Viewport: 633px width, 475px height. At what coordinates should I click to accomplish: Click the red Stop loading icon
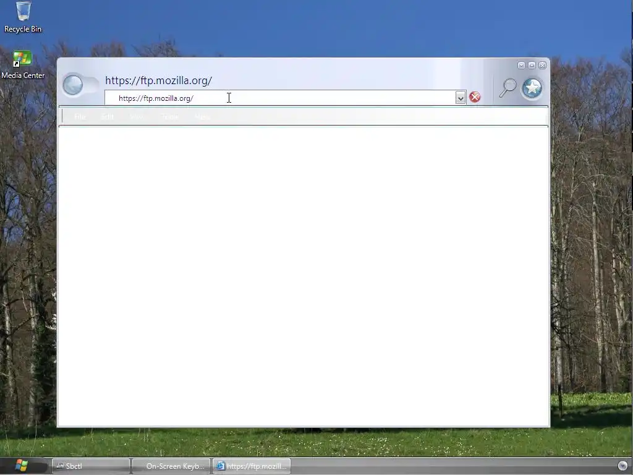(x=475, y=97)
